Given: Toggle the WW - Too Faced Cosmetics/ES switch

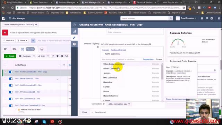Looking at the screenshot, I should [x=11, y=106].
